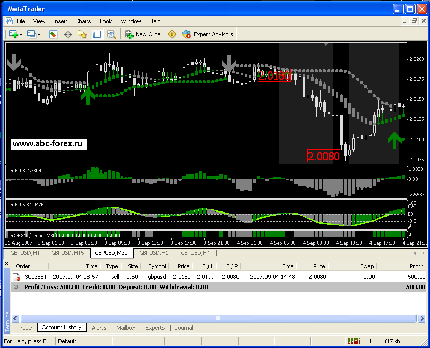430x348 pixels.
Task: Open the Navigator favorites star icon
Action: [x=82, y=34]
